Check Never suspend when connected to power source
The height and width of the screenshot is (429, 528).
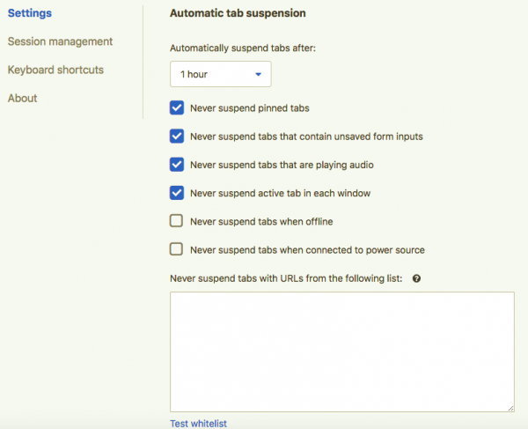coord(176,249)
